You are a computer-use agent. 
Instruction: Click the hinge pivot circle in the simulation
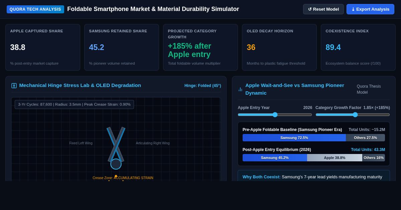(116, 164)
